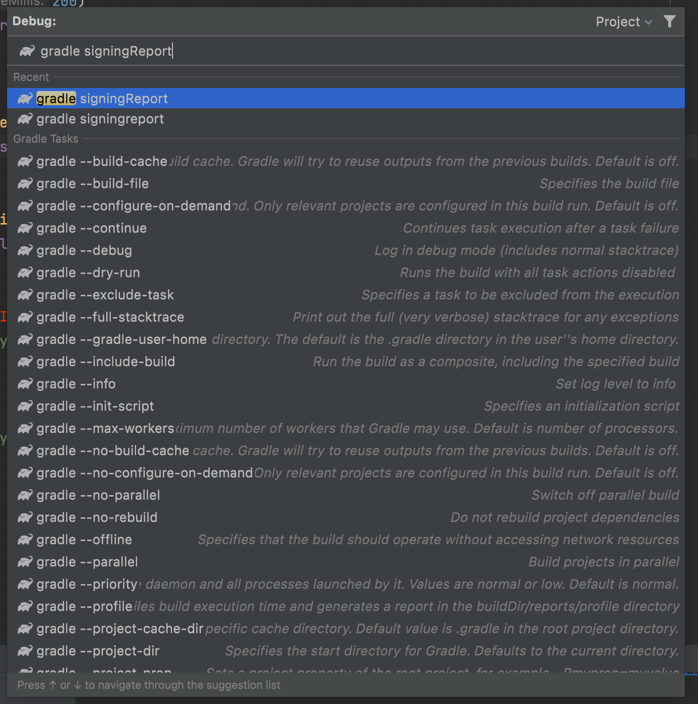The height and width of the screenshot is (704, 698).
Task: Click Gradle icon next to --parallel
Action: click(x=25, y=562)
